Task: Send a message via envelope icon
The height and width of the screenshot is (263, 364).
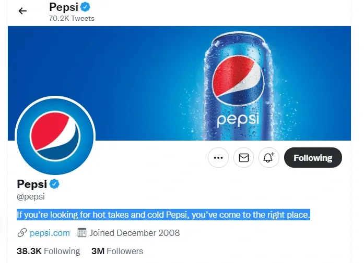Action: point(243,158)
